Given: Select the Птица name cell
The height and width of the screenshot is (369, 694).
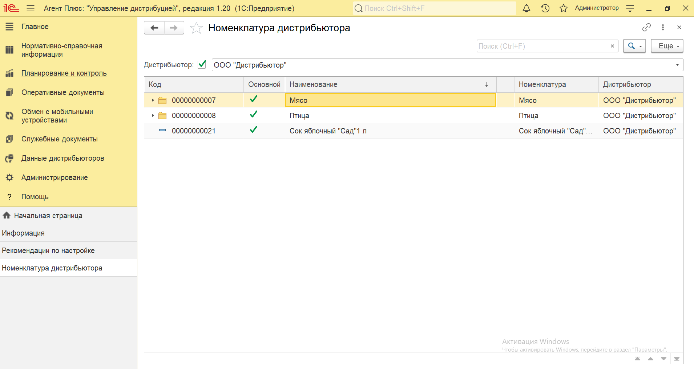Looking at the screenshot, I should pos(391,116).
